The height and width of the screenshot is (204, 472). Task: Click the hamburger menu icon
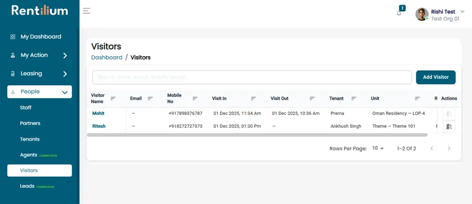(87, 11)
